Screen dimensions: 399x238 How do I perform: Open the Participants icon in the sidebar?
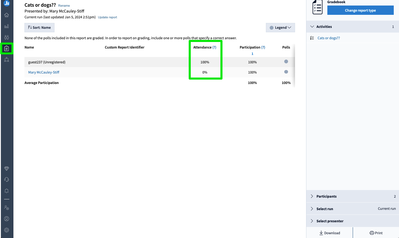click(x=6, y=37)
